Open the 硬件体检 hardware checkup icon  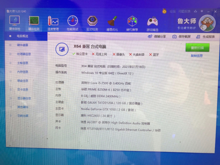coord(15,23)
